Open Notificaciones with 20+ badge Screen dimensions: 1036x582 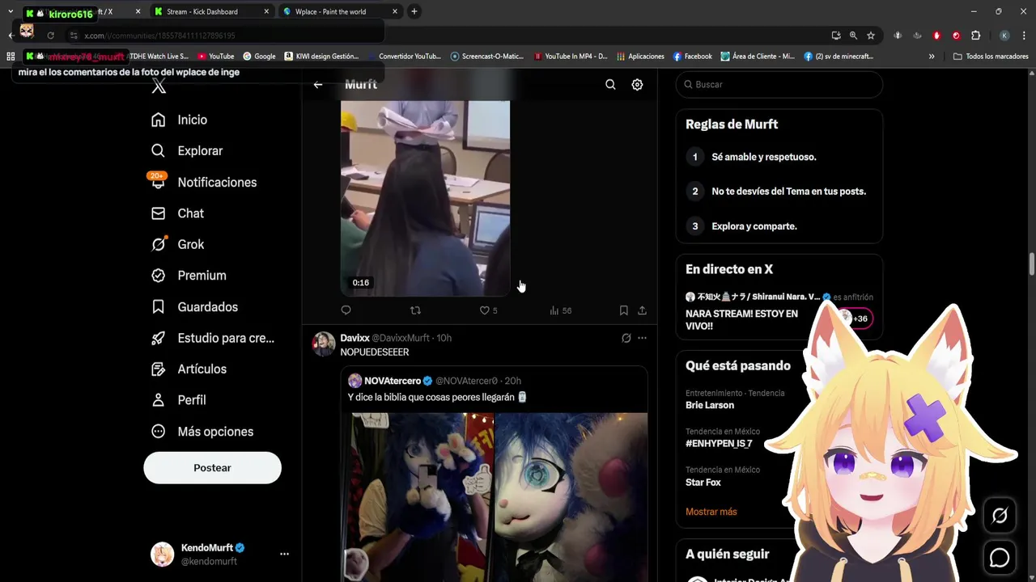pyautogui.click(x=203, y=182)
